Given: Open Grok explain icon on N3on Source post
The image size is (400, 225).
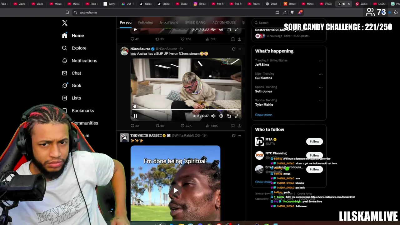Looking at the screenshot, I should (x=233, y=49).
